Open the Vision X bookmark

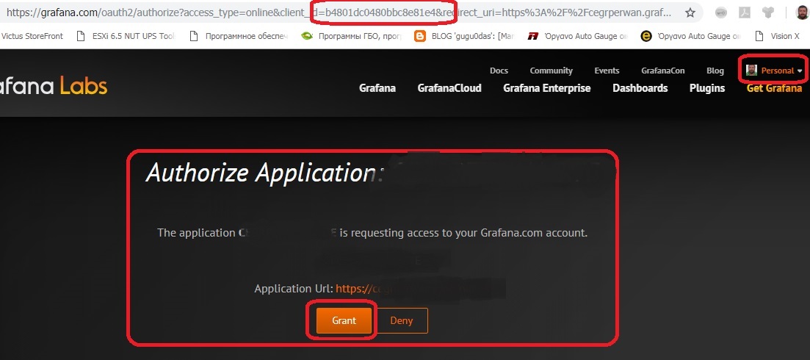click(778, 36)
